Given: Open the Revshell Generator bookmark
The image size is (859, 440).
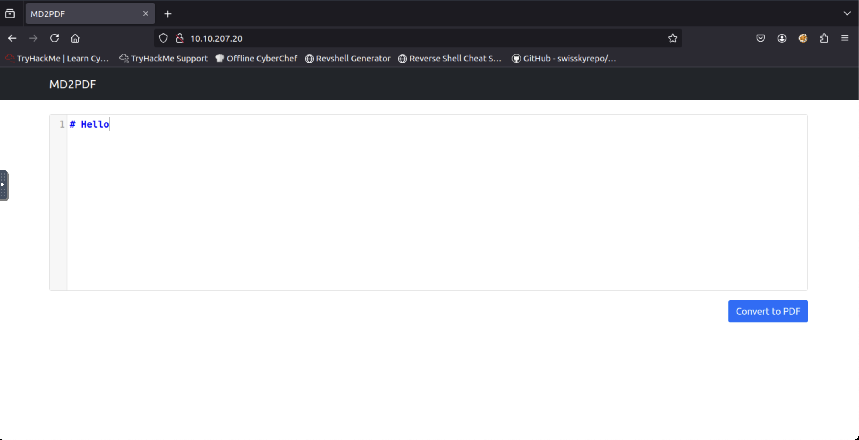Looking at the screenshot, I should pyautogui.click(x=348, y=58).
